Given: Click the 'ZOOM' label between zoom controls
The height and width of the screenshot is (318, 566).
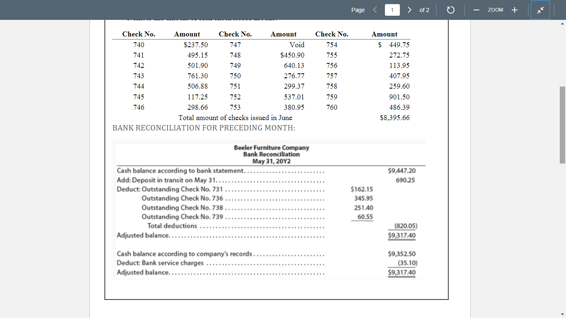Looking at the screenshot, I should (495, 10).
